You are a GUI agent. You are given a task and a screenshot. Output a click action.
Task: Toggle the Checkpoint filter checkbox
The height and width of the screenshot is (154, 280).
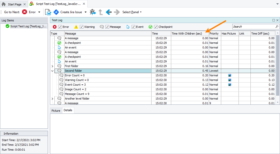click(156, 27)
